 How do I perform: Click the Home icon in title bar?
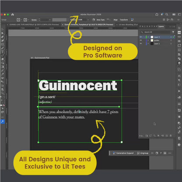[x=13, y=14]
